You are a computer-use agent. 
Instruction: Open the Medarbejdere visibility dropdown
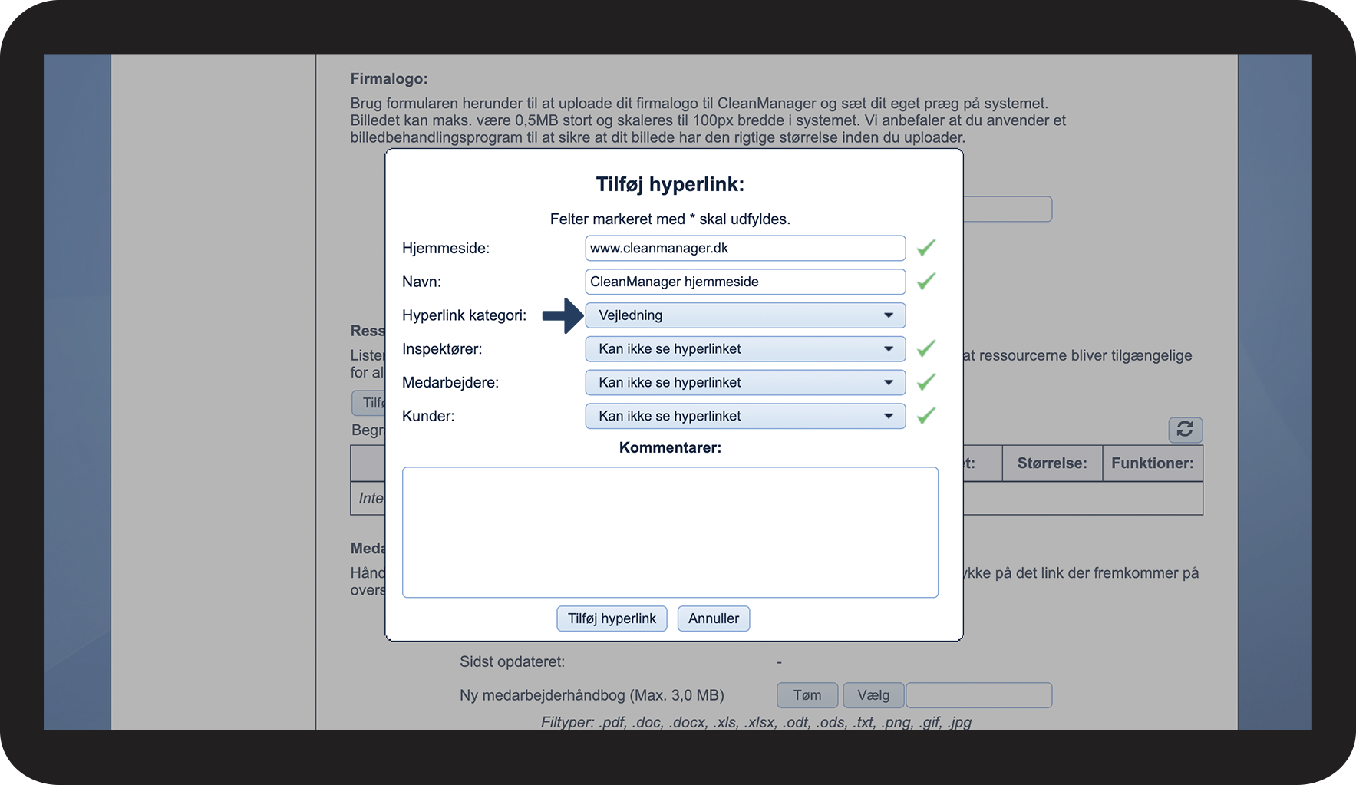[x=745, y=382]
